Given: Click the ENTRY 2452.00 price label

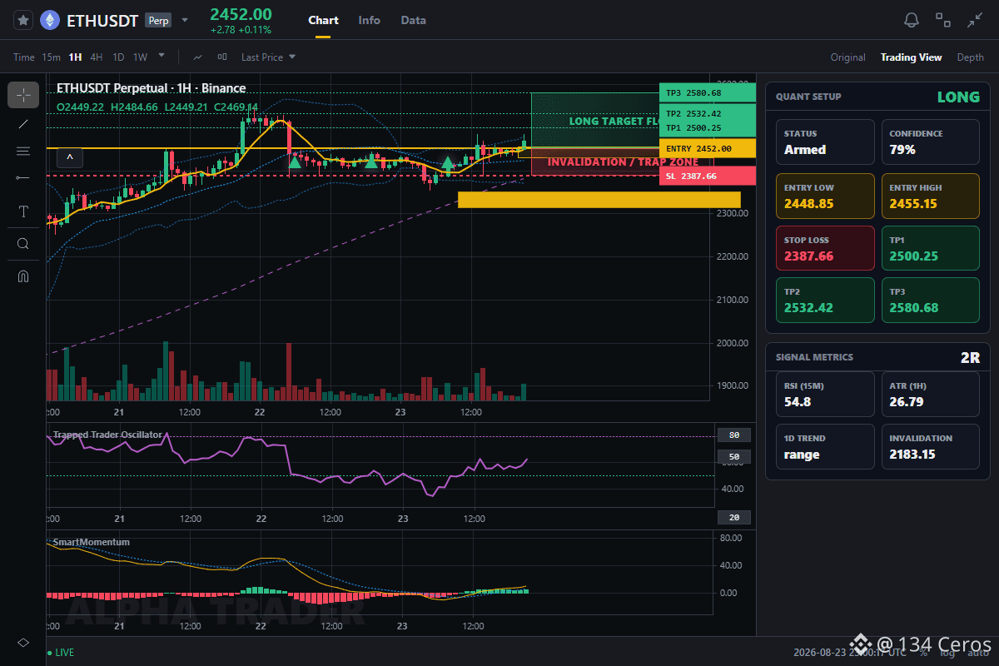Looking at the screenshot, I should pyautogui.click(x=707, y=148).
